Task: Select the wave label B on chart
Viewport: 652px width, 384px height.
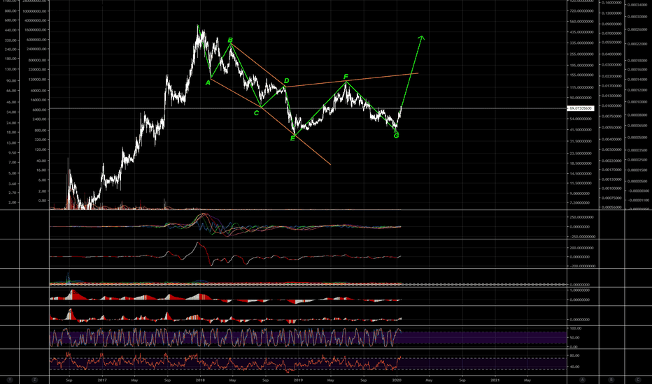Action: click(x=230, y=40)
